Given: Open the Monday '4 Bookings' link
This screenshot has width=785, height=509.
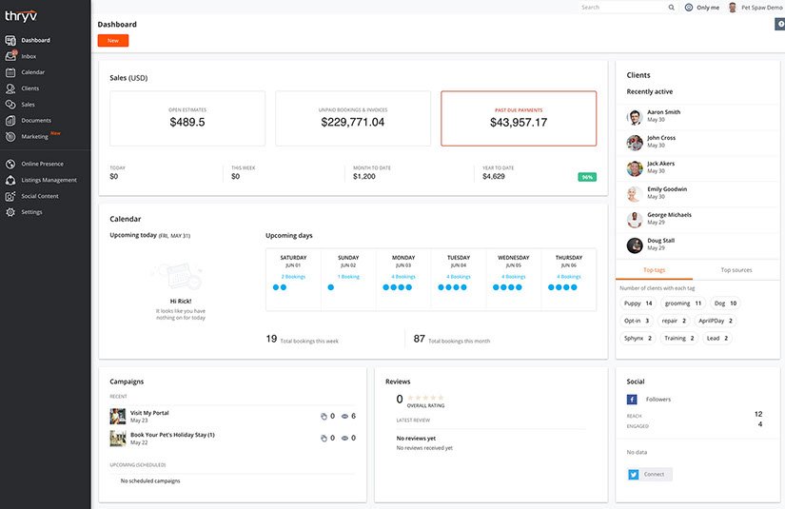Looking at the screenshot, I should tap(403, 276).
